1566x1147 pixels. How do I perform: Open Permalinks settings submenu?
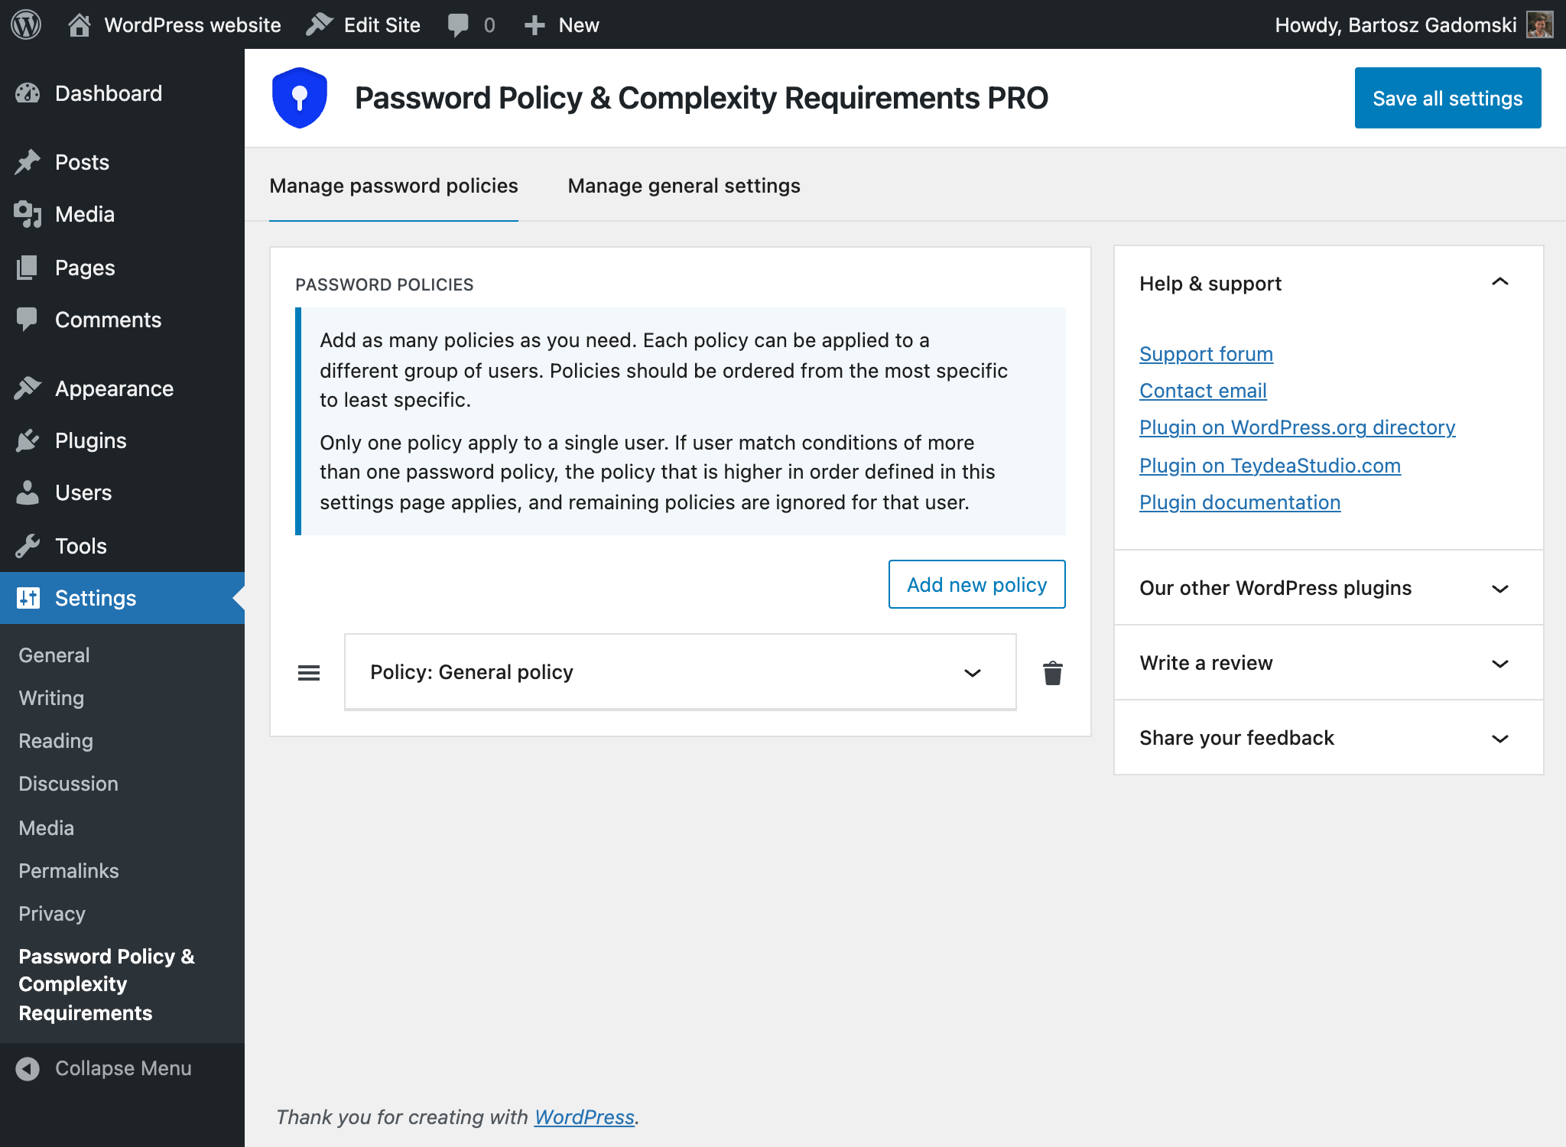tap(69, 871)
